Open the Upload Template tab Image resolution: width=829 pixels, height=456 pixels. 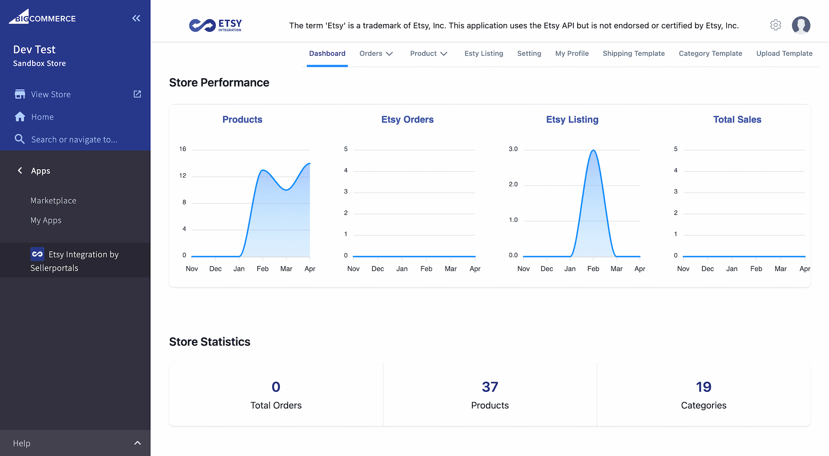point(785,53)
